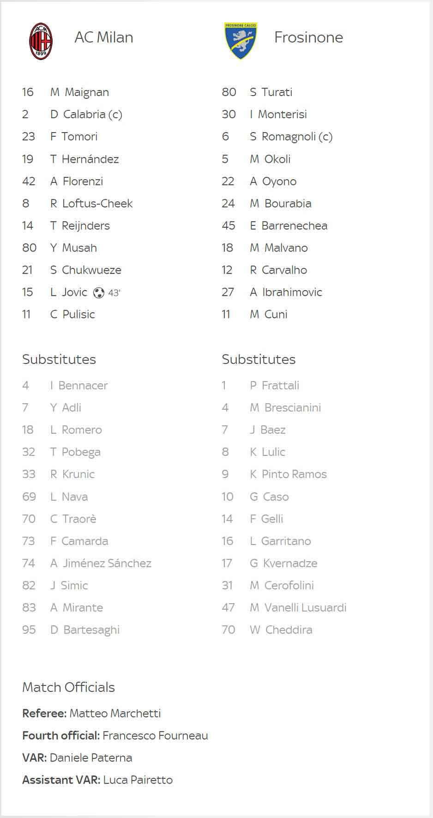
Task: Click T Hernández in Milan lineup
Action: pos(84,159)
